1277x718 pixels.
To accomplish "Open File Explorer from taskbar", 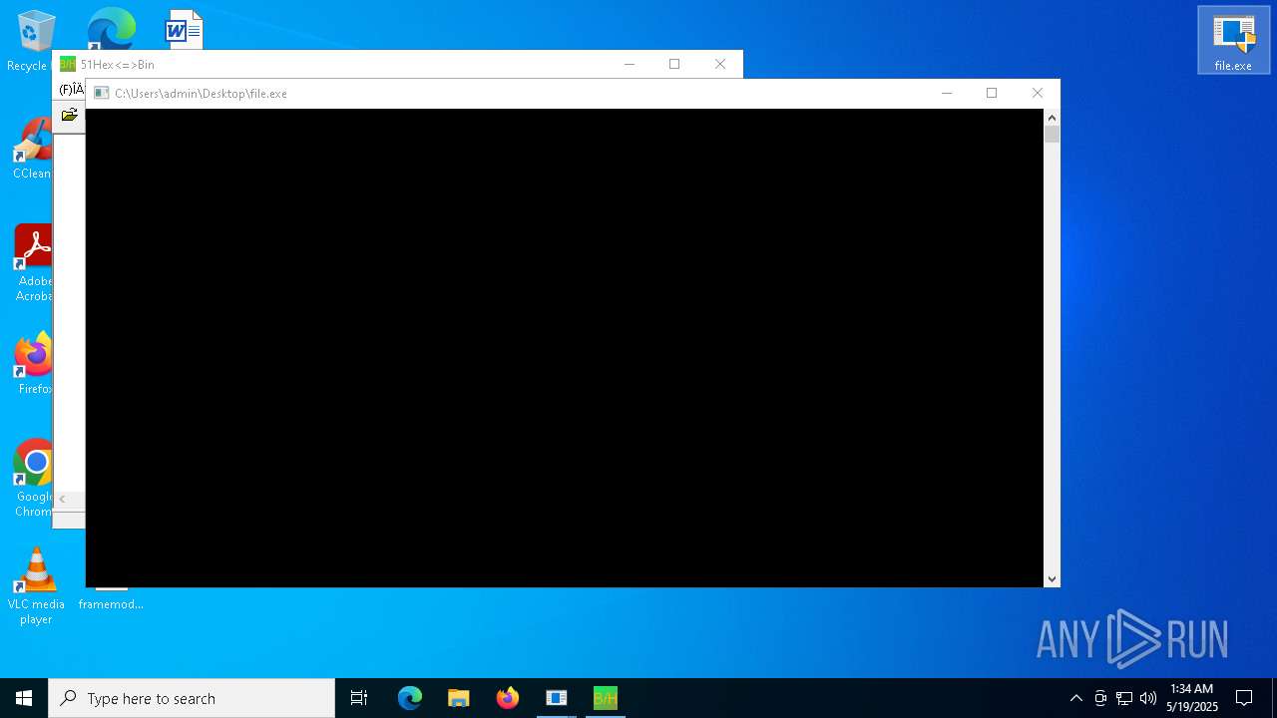I will [x=459, y=698].
